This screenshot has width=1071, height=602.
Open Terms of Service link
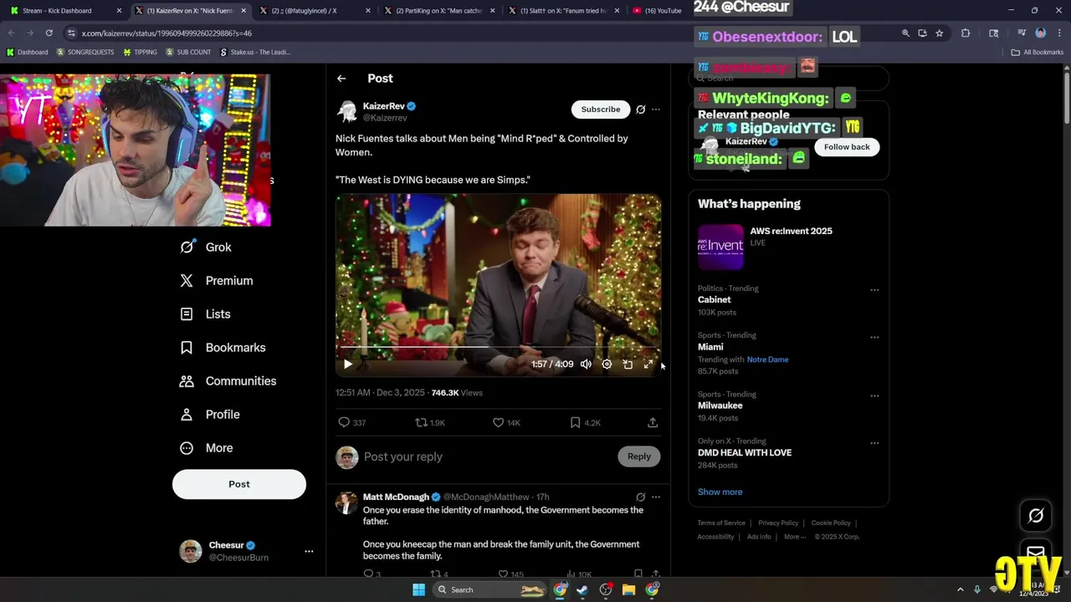point(721,523)
